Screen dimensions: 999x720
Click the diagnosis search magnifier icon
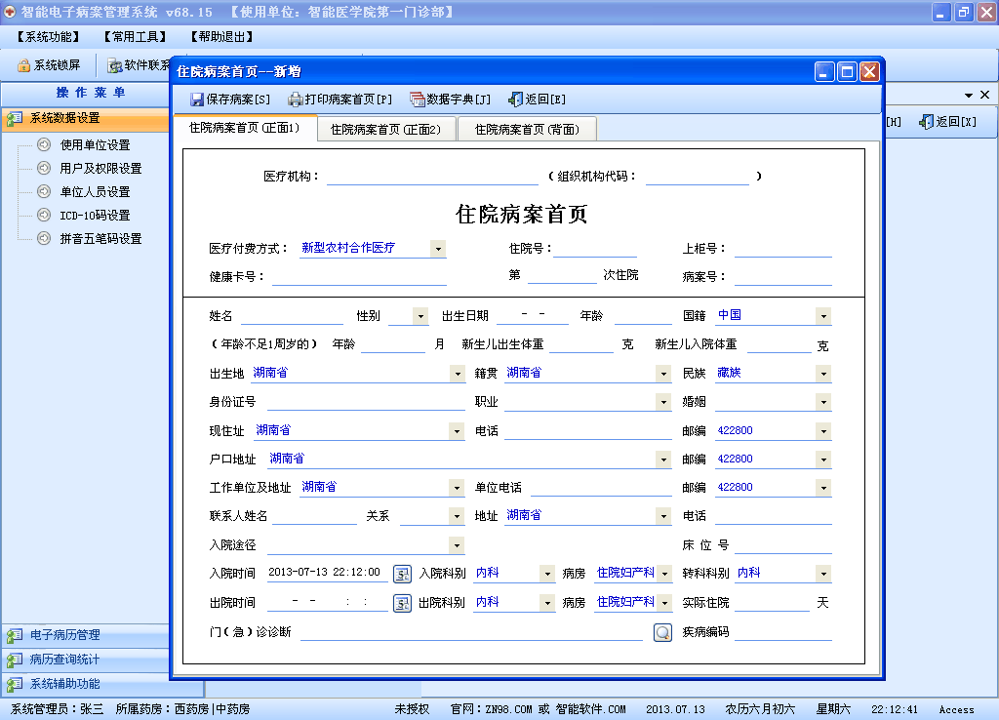pyautogui.click(x=662, y=632)
